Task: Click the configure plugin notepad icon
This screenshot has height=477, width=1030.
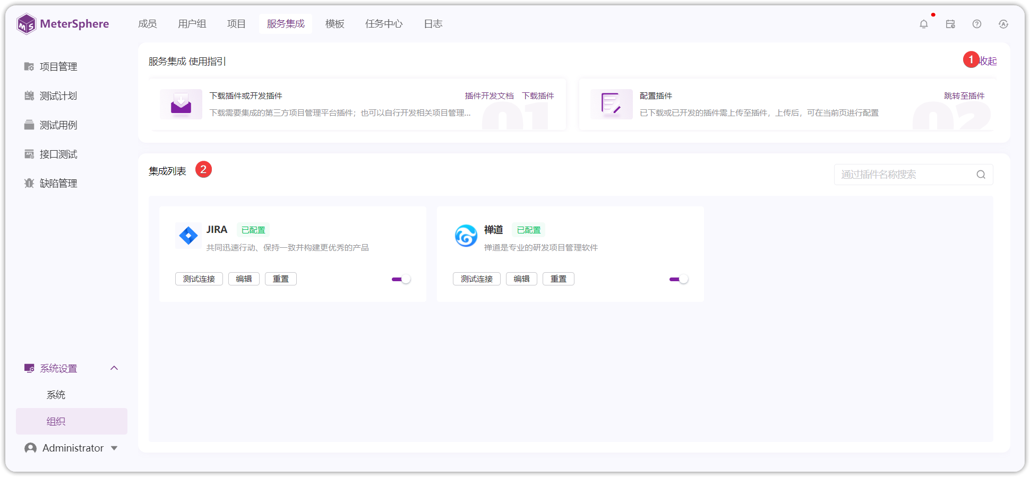Action: [x=612, y=104]
